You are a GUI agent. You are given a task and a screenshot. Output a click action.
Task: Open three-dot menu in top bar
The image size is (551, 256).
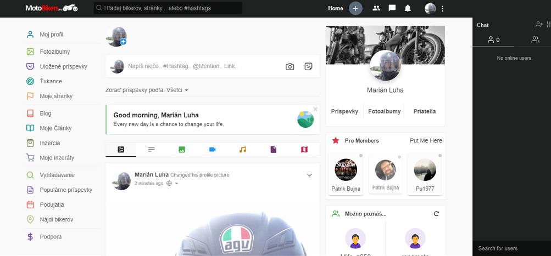coord(443,8)
